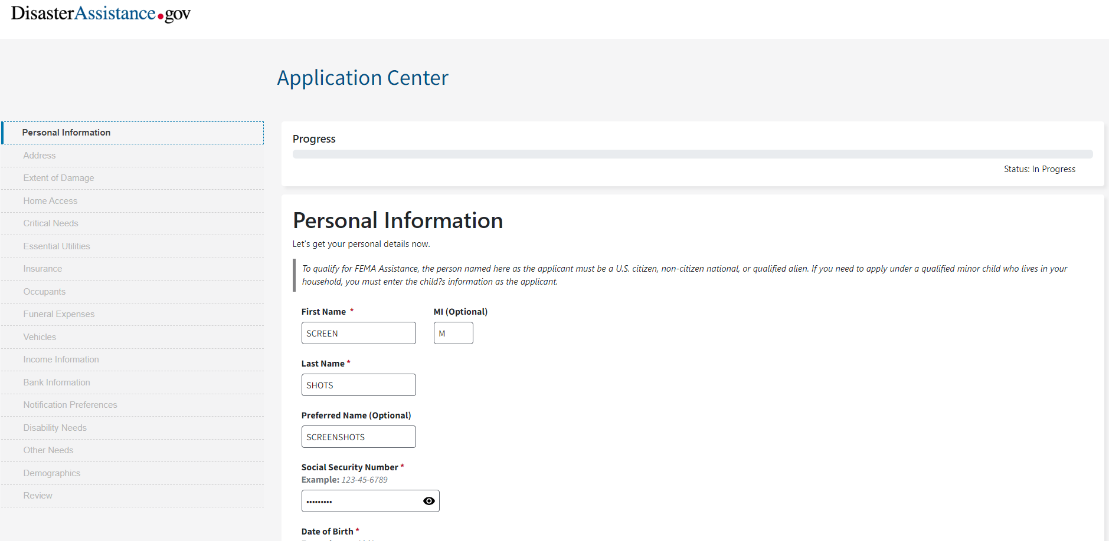Click the Last Name input field
The width and height of the screenshot is (1109, 541).
[x=358, y=385]
